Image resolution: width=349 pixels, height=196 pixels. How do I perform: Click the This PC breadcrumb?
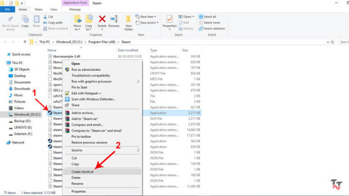(x=45, y=42)
